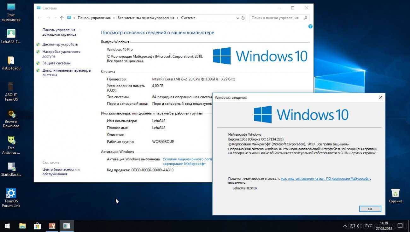Image resolution: width=410 pixels, height=232 pixels.
Task: Click the Система breadcrumb segment
Action: click(188, 18)
